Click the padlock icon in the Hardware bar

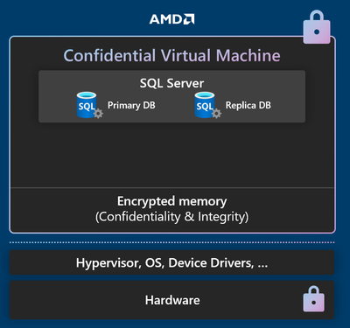point(313,299)
